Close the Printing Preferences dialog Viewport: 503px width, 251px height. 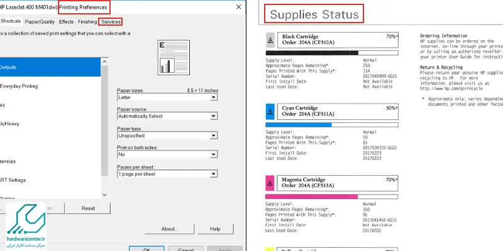(x=238, y=7)
